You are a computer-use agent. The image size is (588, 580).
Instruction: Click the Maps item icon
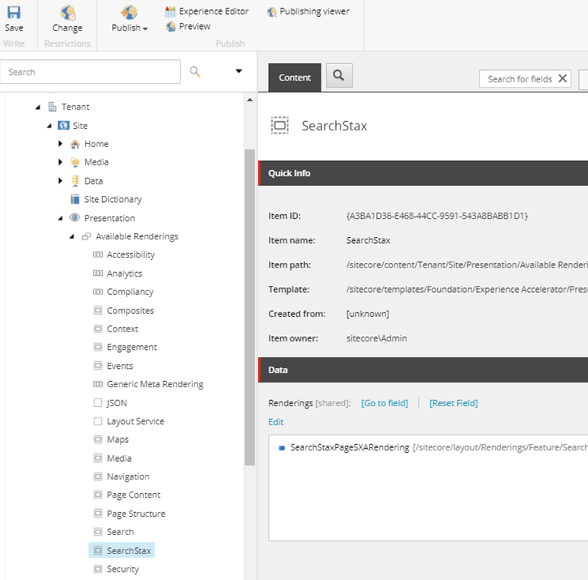point(98,440)
